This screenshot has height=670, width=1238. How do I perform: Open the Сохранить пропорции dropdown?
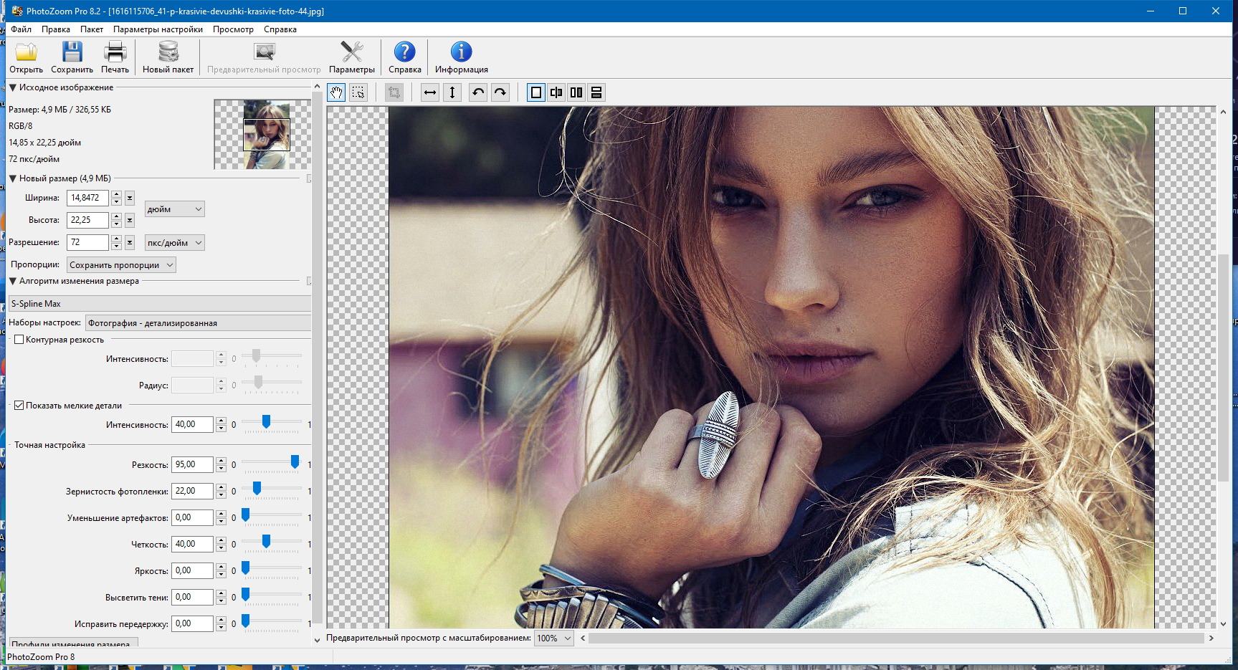[121, 265]
